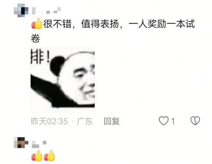Tap the like count number 1
Image resolution: width=212 pixels, height=164 pixels.
coord(173,121)
